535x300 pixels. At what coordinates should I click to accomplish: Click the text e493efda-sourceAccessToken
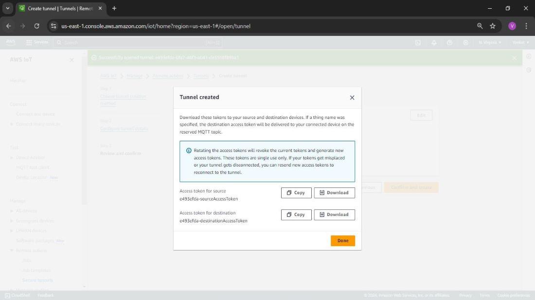209,199
